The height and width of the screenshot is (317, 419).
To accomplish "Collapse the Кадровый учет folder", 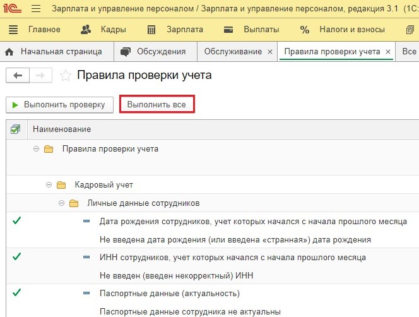I will tap(49, 184).
